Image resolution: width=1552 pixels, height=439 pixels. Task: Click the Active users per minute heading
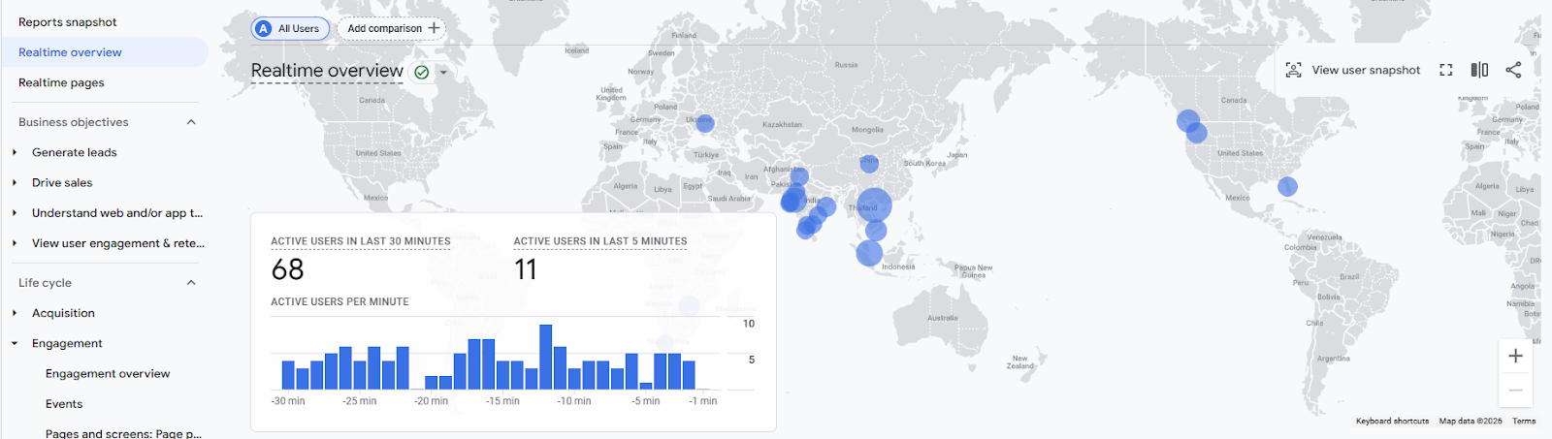coord(339,302)
